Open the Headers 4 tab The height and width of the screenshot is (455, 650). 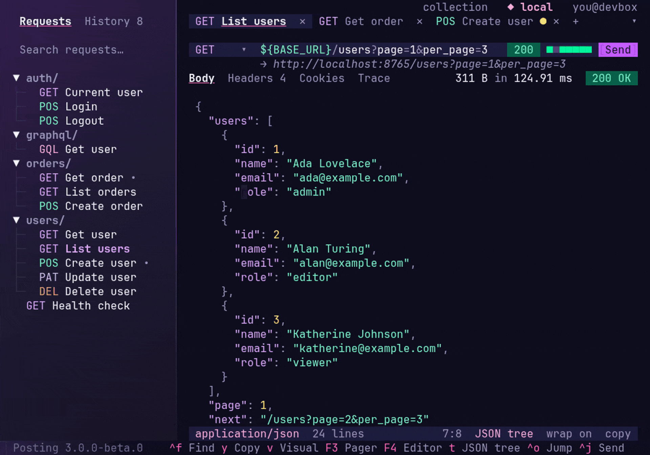tap(257, 78)
